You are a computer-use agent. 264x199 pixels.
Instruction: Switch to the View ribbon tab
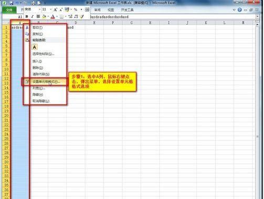pos(111,10)
